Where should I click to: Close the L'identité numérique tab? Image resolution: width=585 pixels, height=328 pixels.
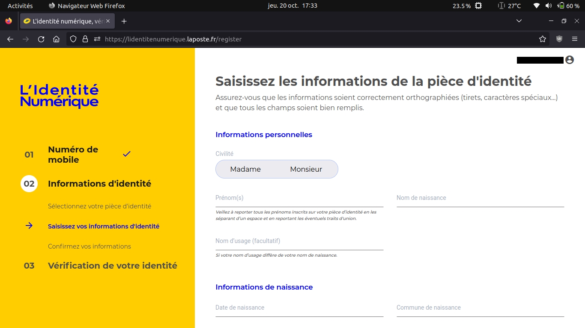pyautogui.click(x=108, y=21)
